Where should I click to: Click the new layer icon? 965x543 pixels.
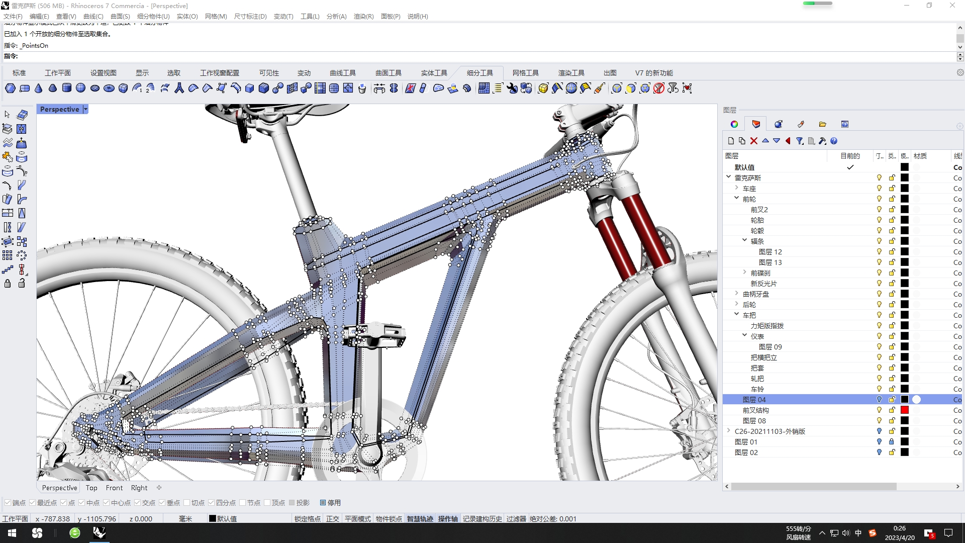pos(731,141)
